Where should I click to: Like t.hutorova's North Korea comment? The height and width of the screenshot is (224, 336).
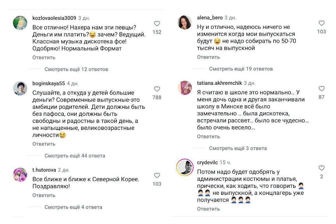pyautogui.click(x=157, y=176)
